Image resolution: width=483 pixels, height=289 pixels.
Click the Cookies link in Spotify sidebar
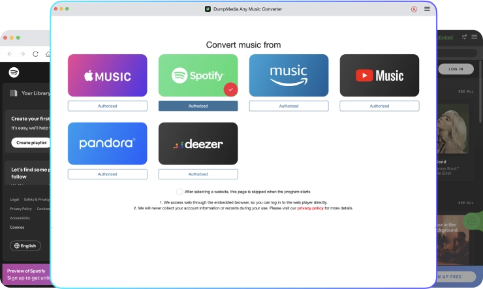pos(17,227)
